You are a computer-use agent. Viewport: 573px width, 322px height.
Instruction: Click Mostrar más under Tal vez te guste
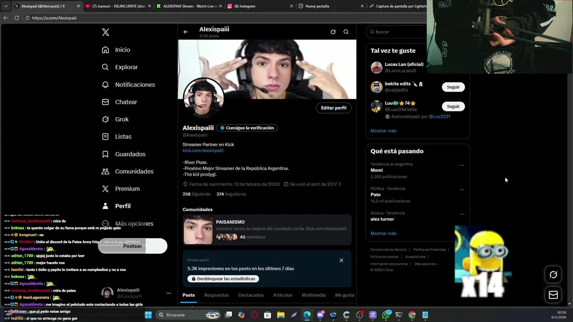pyautogui.click(x=383, y=131)
